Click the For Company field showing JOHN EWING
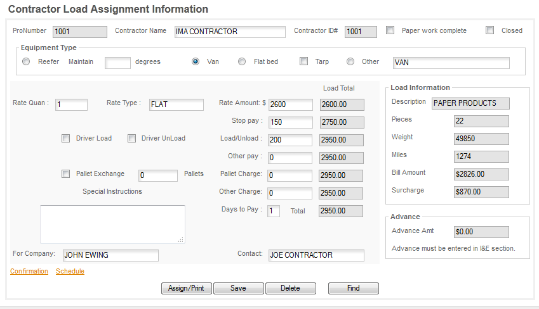The height and width of the screenshot is (309, 539). pos(110,256)
